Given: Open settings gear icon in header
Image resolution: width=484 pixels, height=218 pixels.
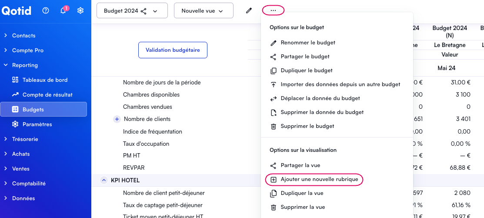Looking at the screenshot, I should pos(80,11).
